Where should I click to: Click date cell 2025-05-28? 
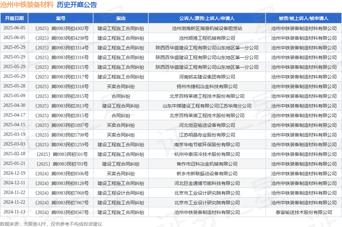tap(14, 86)
